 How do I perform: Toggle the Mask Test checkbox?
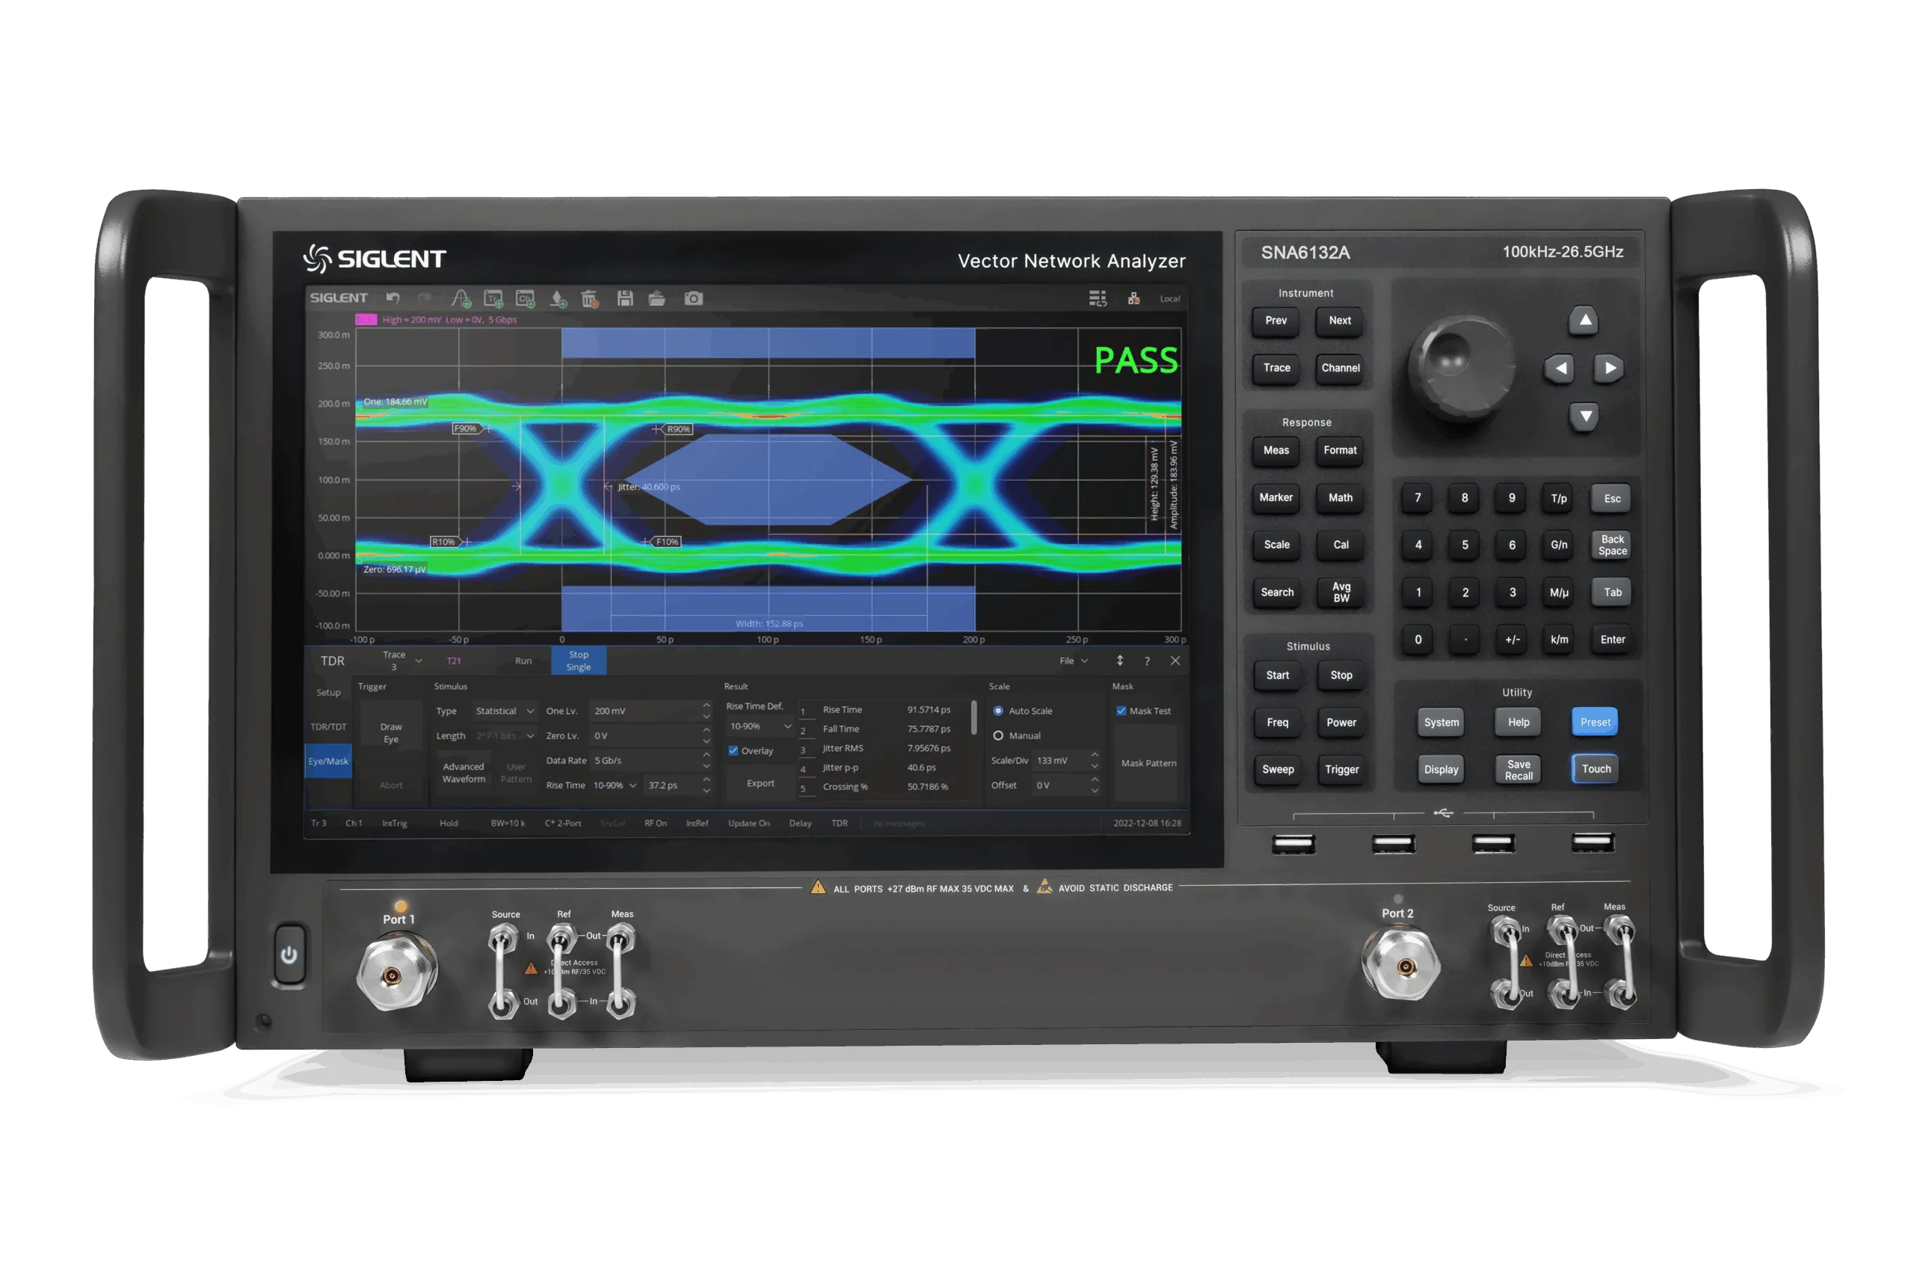1121,710
